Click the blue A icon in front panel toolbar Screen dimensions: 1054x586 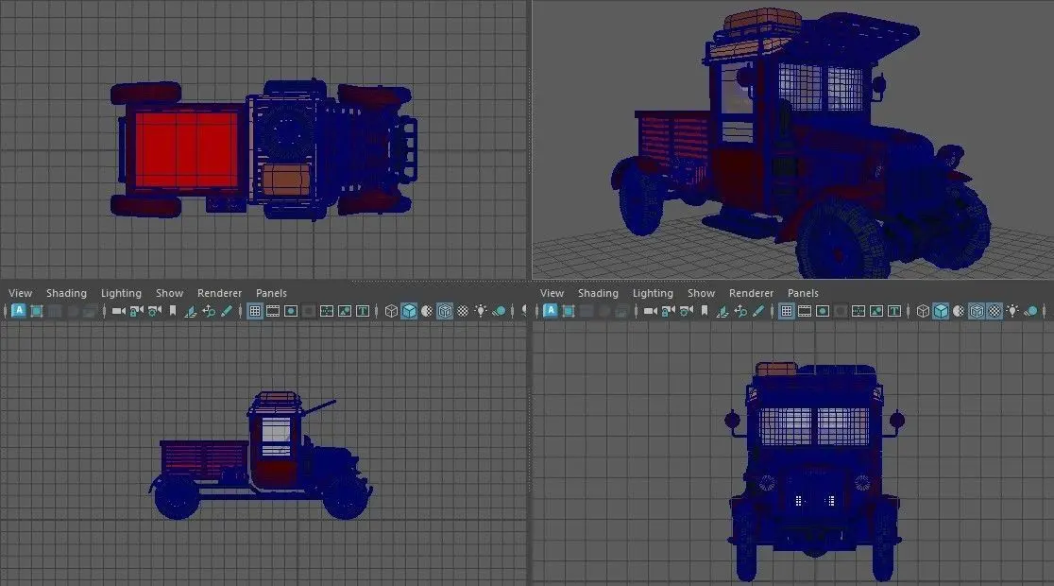[x=551, y=311]
